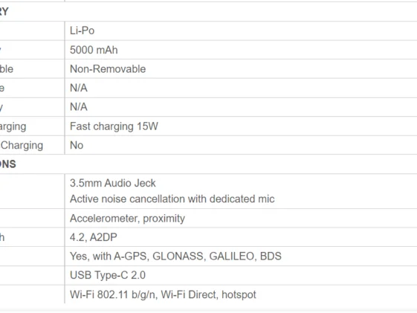Click the partial 'arging' label cell

point(13,126)
